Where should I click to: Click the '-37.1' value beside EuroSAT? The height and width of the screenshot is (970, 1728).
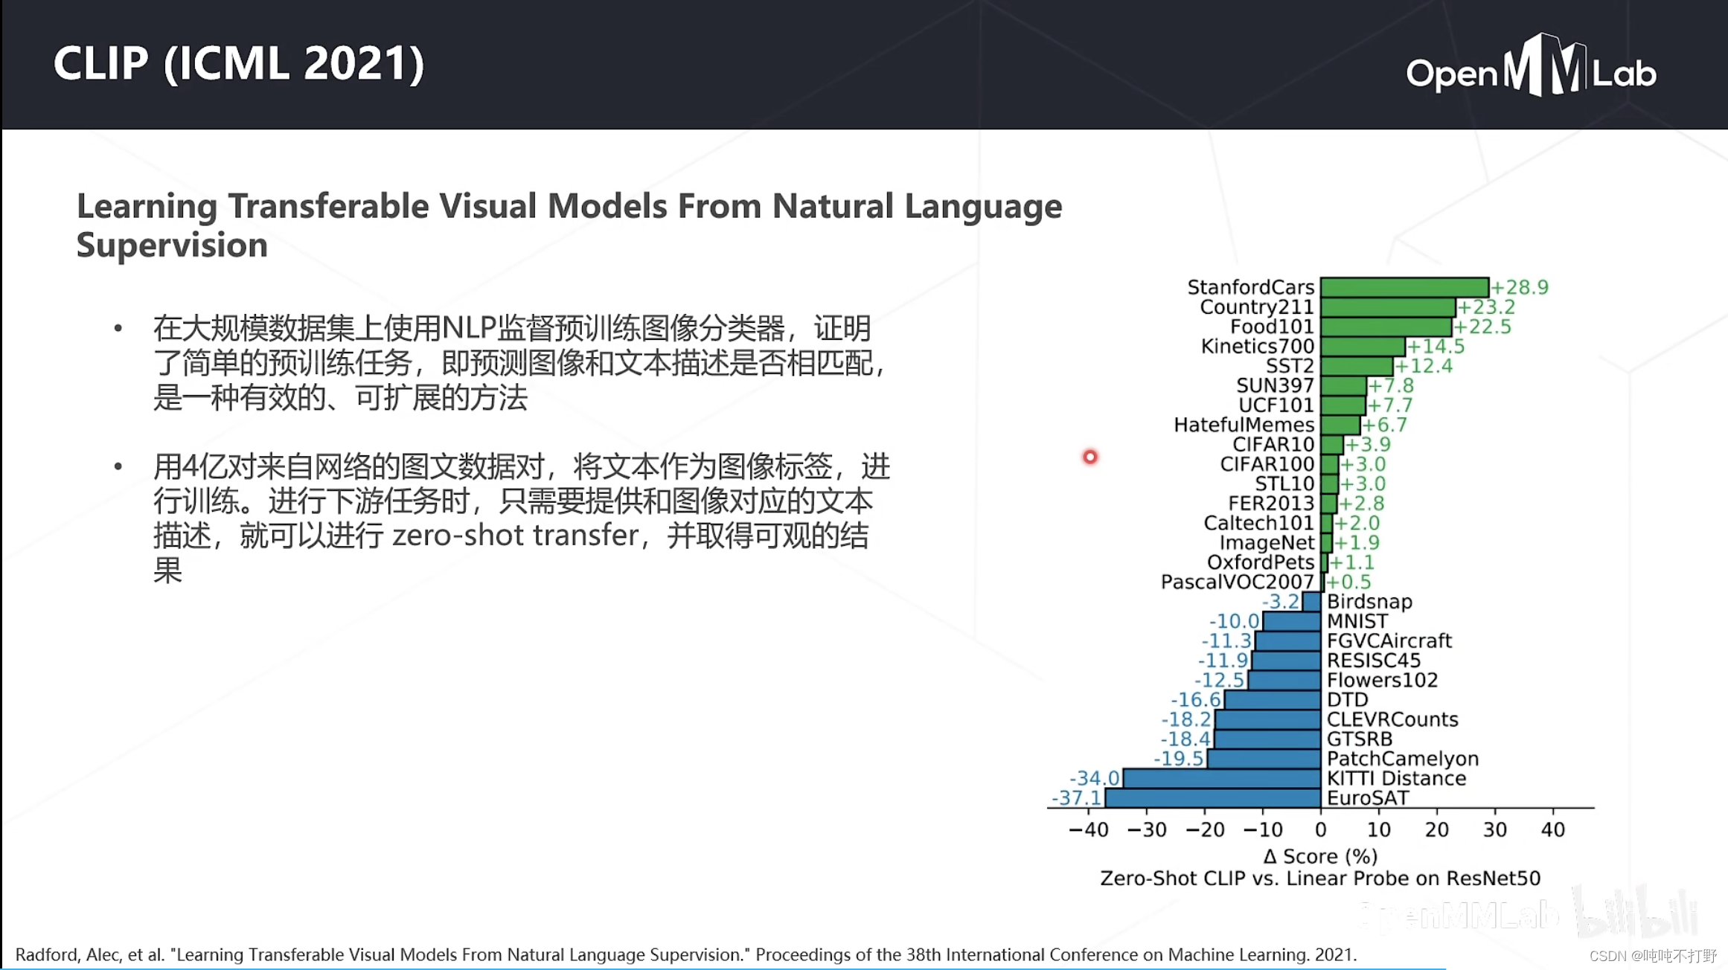(x=1076, y=798)
